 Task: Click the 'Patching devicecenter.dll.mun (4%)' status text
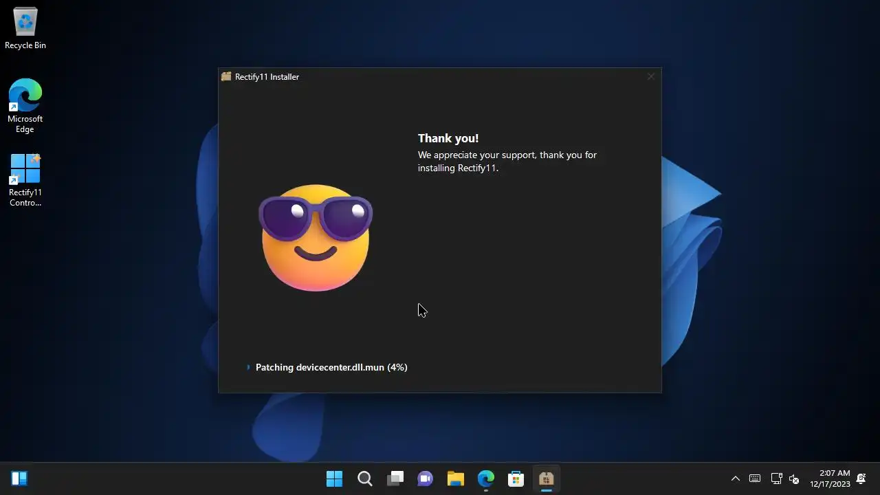point(331,367)
